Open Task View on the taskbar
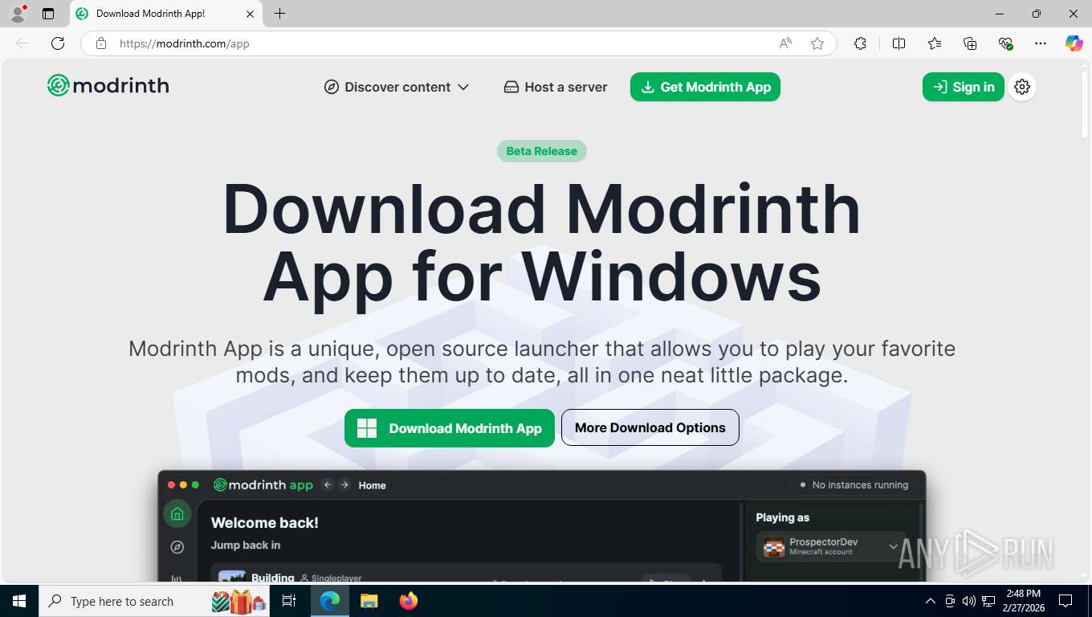The height and width of the screenshot is (617, 1092). pyautogui.click(x=289, y=601)
